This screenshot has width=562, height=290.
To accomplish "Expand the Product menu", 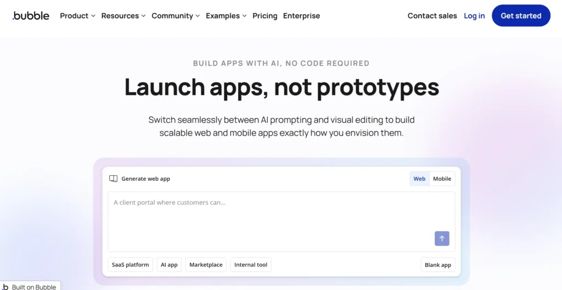I will [77, 16].
